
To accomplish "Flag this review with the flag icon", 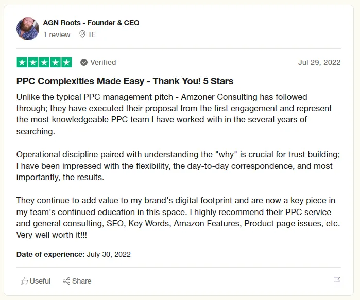I will 337,281.
